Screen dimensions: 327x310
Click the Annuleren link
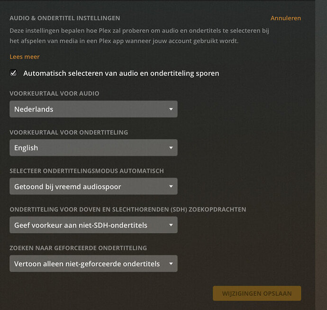[x=285, y=18]
